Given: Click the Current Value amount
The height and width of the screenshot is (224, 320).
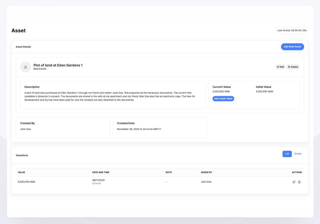Looking at the screenshot, I should (x=221, y=91).
